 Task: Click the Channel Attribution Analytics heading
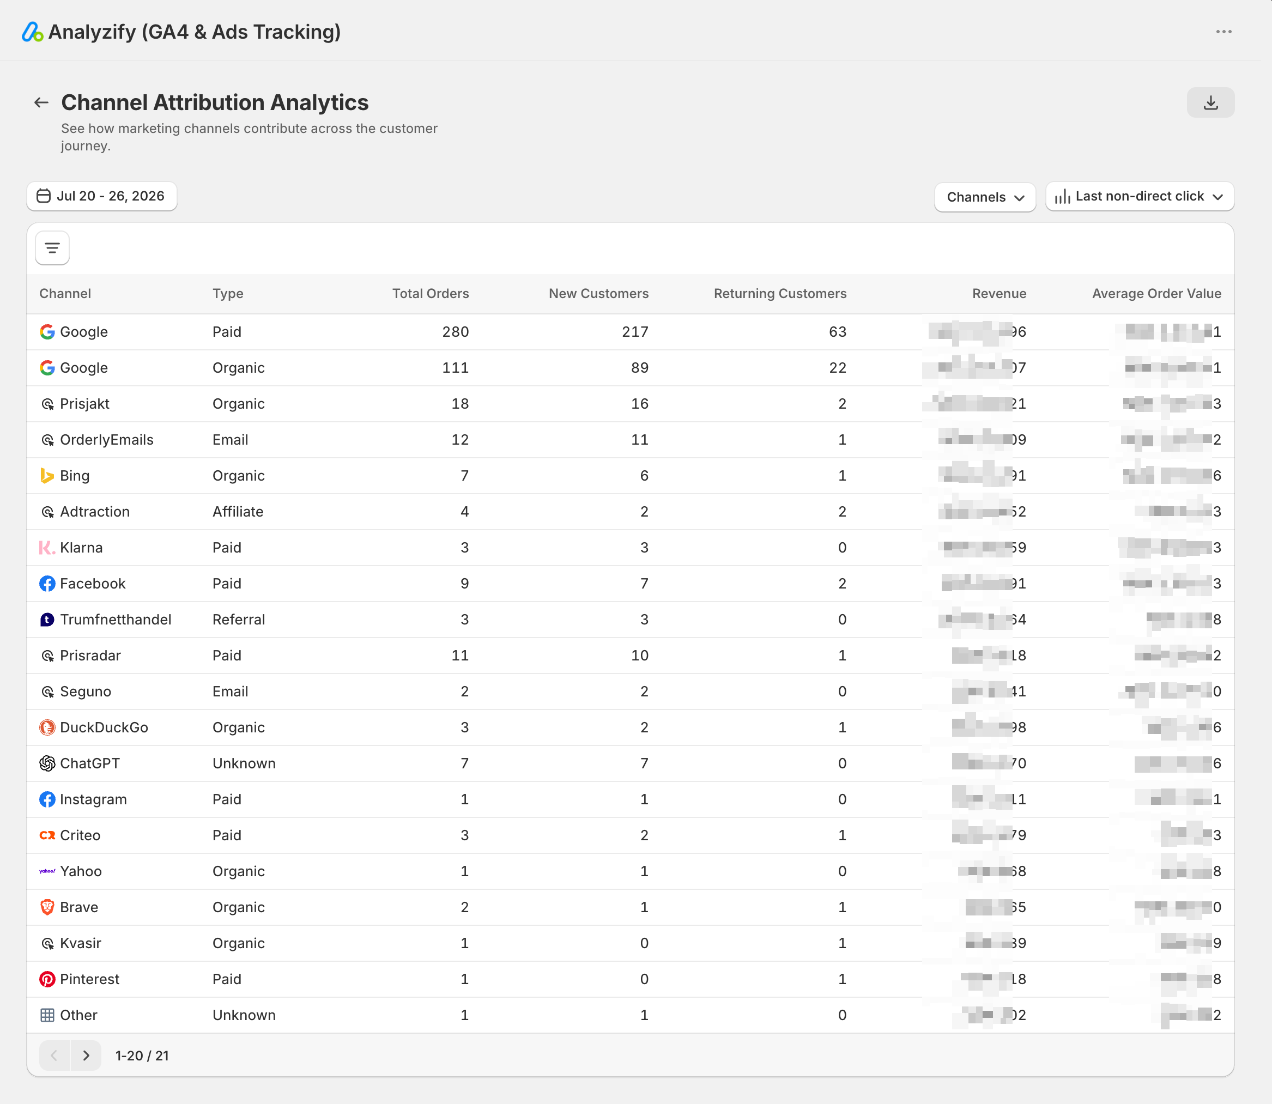coord(214,102)
